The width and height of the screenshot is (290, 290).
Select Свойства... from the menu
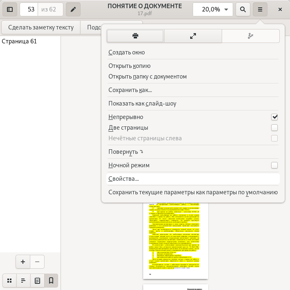pos(124,179)
